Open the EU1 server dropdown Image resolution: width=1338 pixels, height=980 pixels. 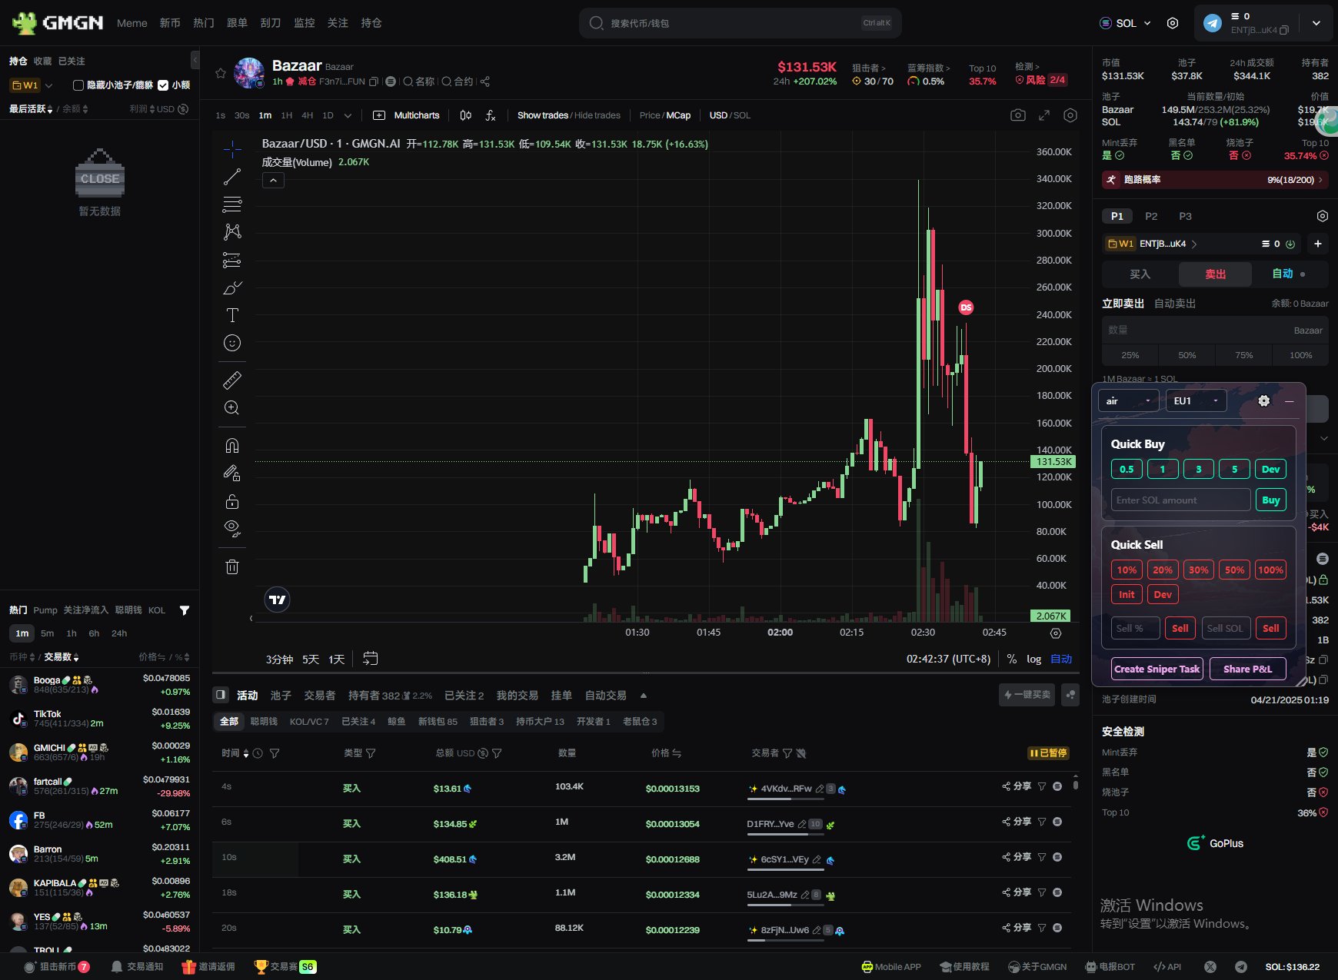click(1196, 400)
